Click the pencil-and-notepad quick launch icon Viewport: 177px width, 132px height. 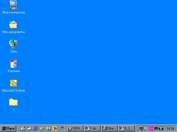(23, 128)
